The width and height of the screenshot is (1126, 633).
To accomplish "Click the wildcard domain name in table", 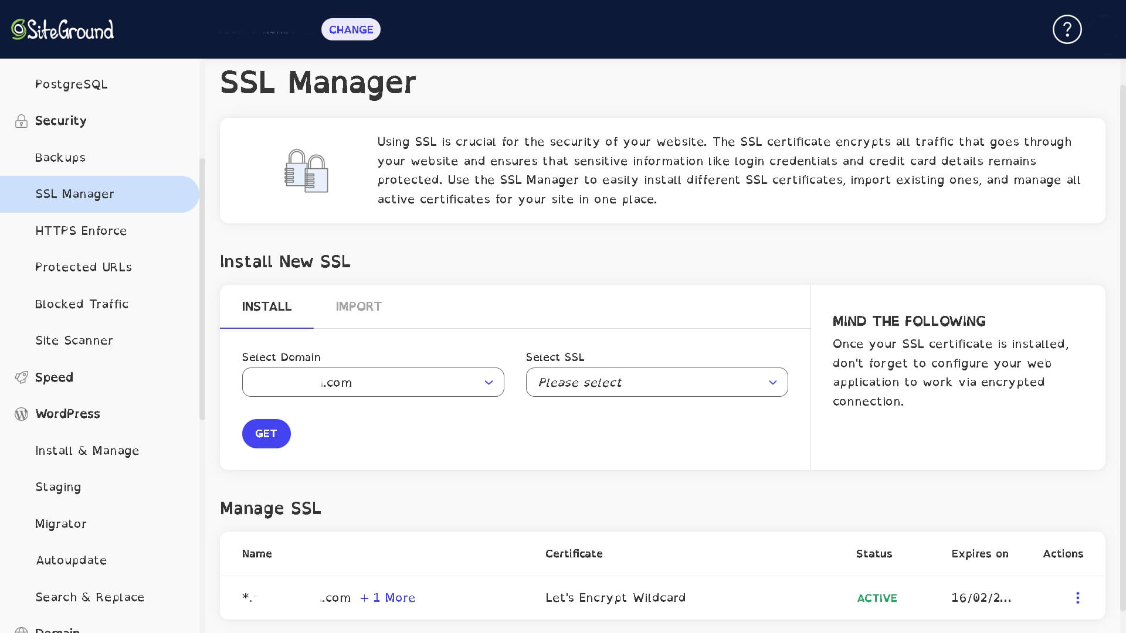I will click(296, 598).
